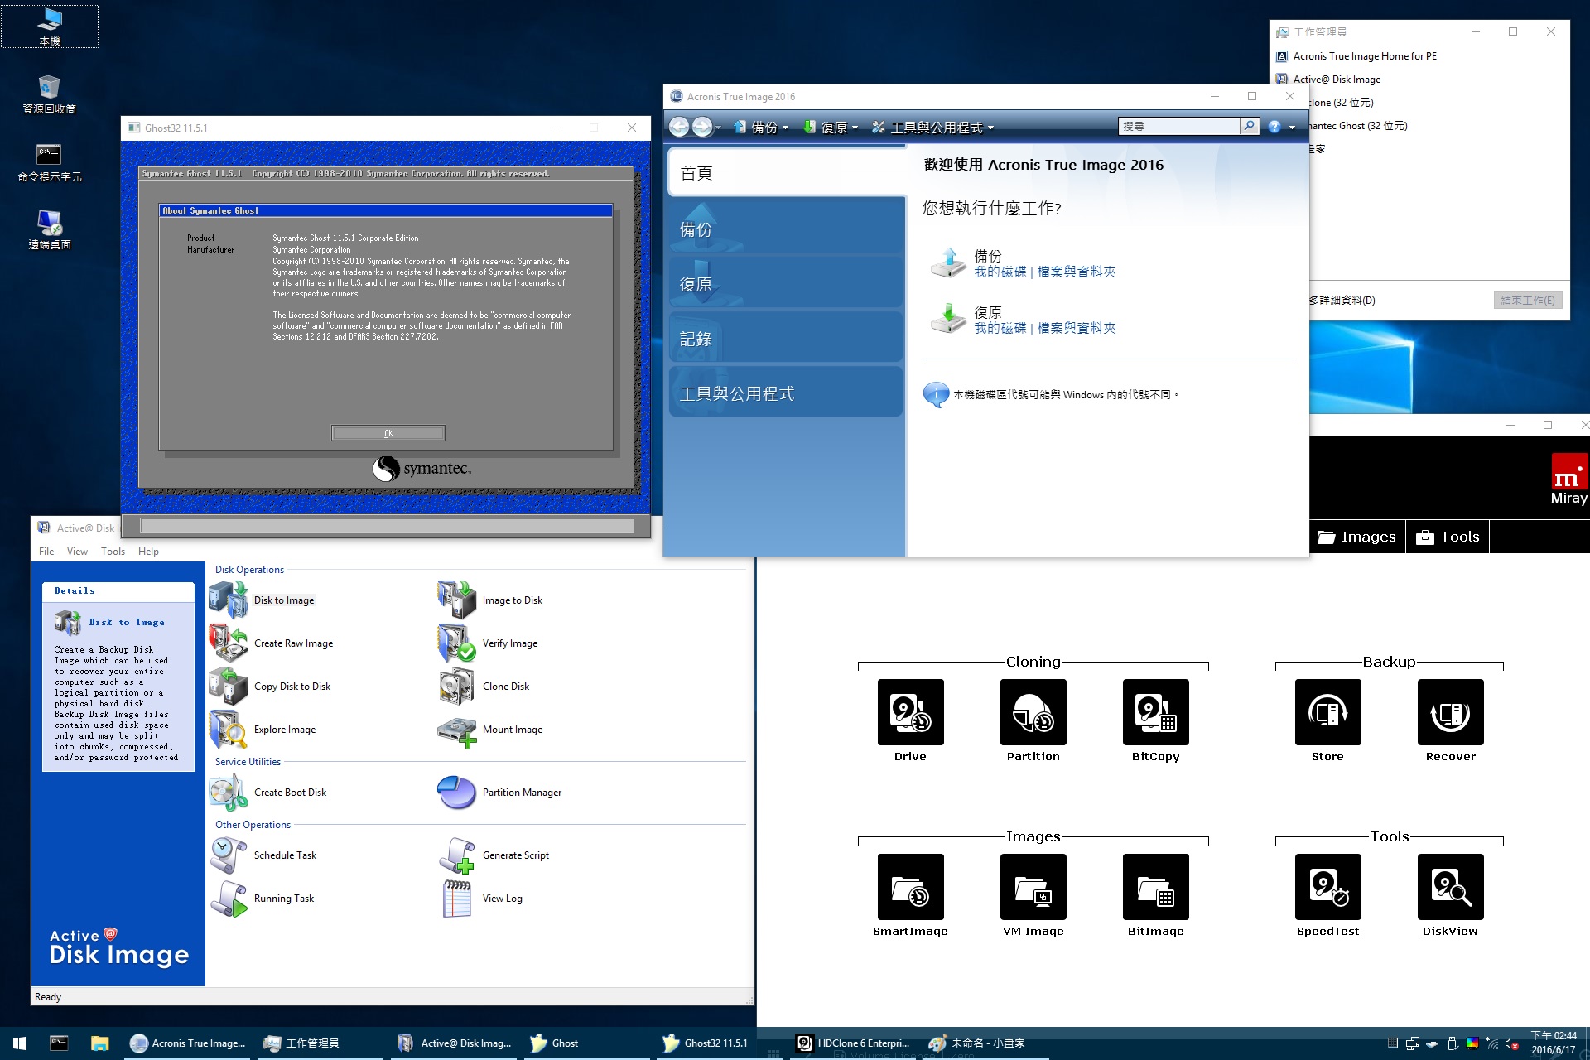Image resolution: width=1590 pixels, height=1060 pixels.
Task: Select HDClone SmartImage icon
Action: pyautogui.click(x=911, y=887)
